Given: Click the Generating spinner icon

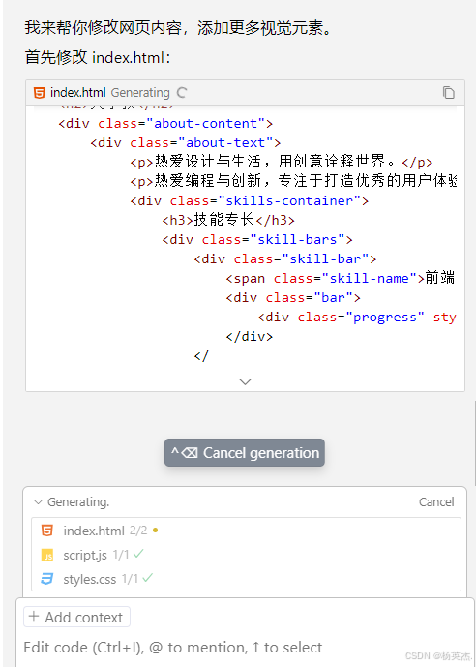Looking at the screenshot, I should (182, 92).
